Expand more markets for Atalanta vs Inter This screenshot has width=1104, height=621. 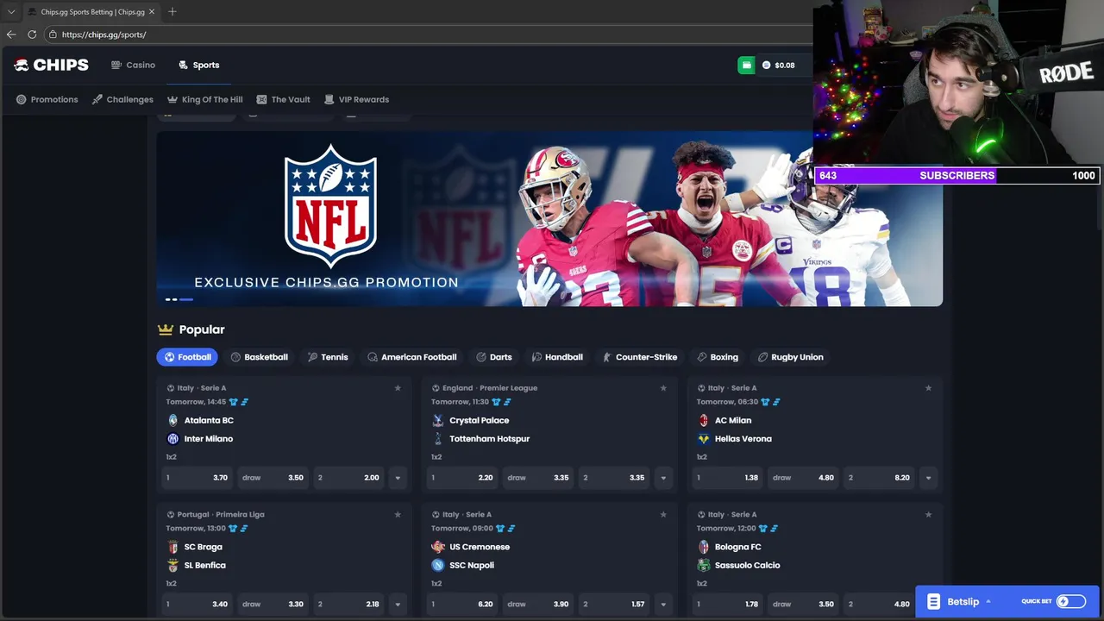coord(398,478)
